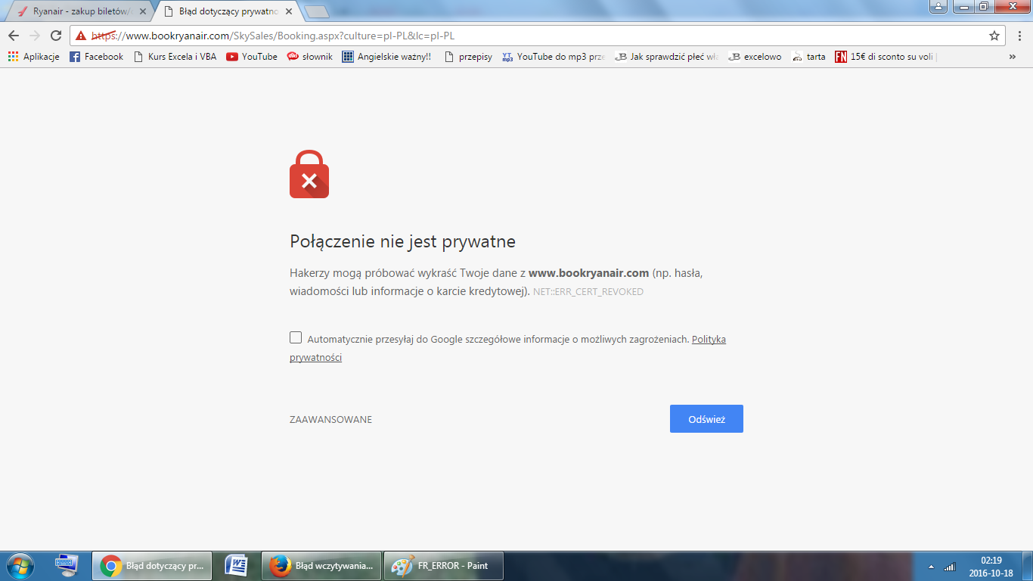
Task: Open the Angielskie ważny!! bookmark
Action: pos(386,57)
